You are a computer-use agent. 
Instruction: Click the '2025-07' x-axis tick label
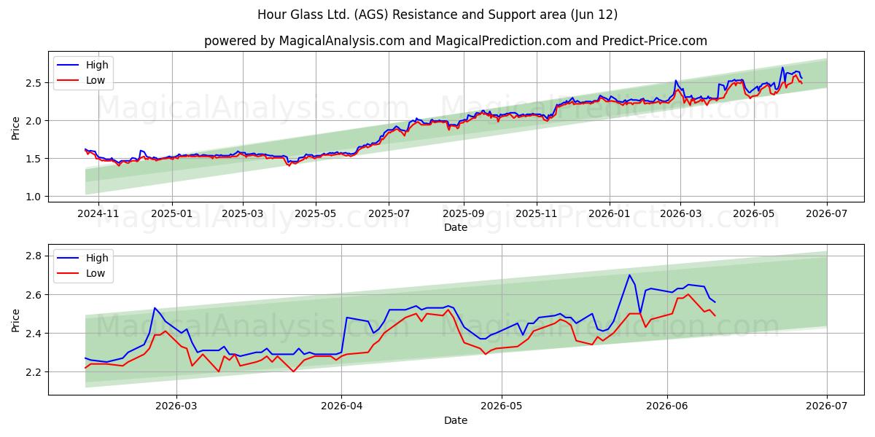[389, 213]
